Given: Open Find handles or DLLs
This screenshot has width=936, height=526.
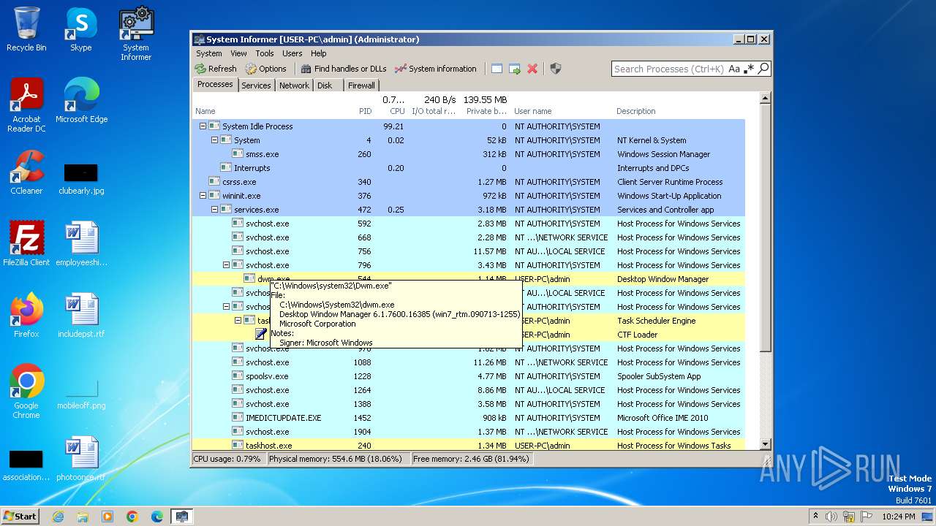Looking at the screenshot, I should 343,69.
